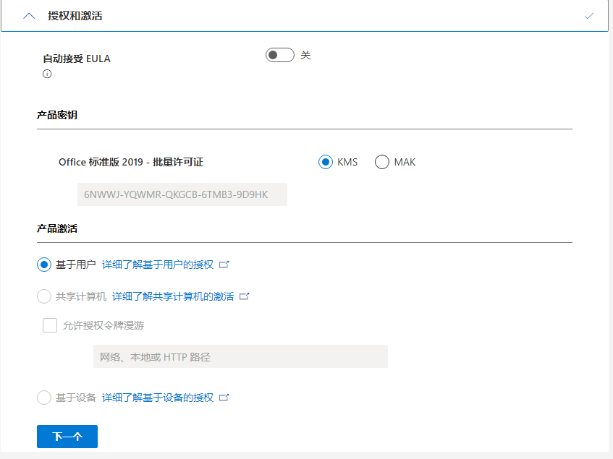Click the product key input field
The image size is (613, 459).
tap(182, 194)
